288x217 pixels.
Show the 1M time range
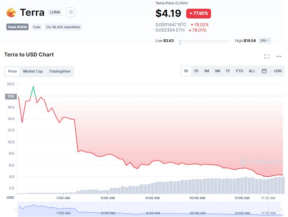coord(206,71)
